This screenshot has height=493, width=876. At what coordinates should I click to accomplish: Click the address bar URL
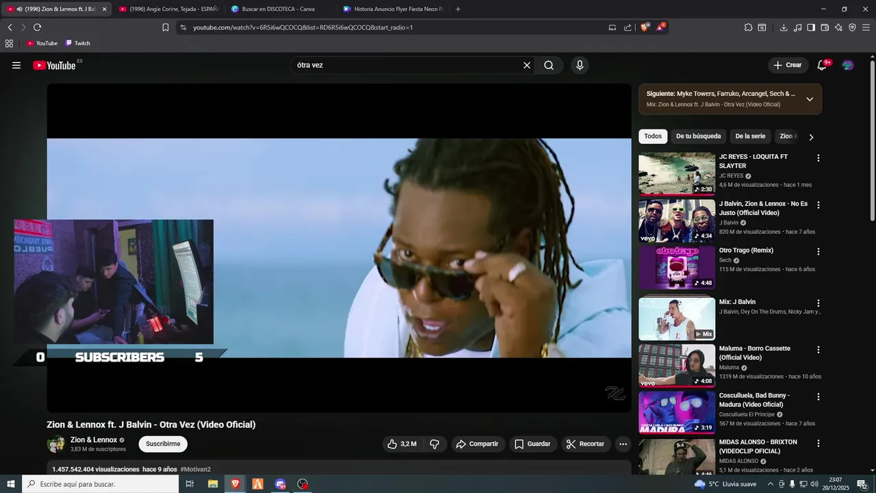[302, 27]
